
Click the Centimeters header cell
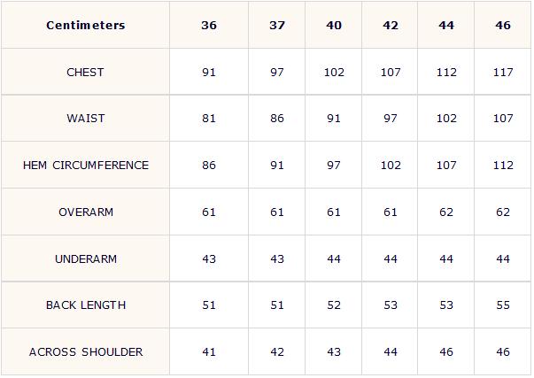coord(86,25)
